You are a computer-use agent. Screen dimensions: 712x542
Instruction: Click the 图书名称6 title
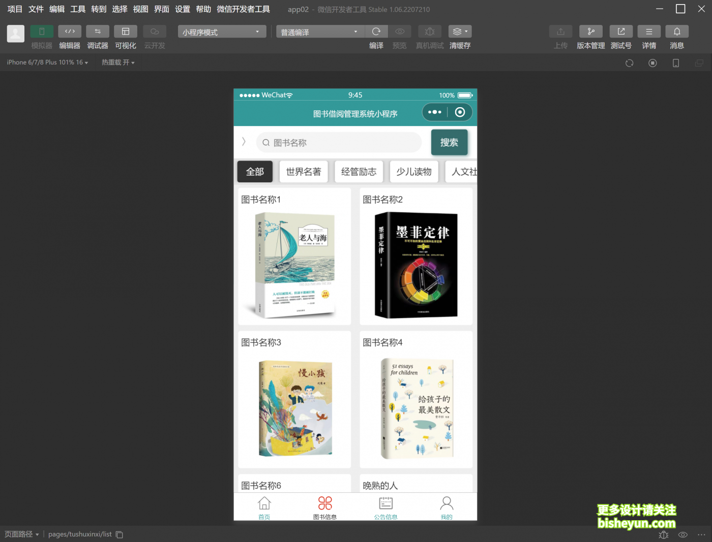pos(261,486)
